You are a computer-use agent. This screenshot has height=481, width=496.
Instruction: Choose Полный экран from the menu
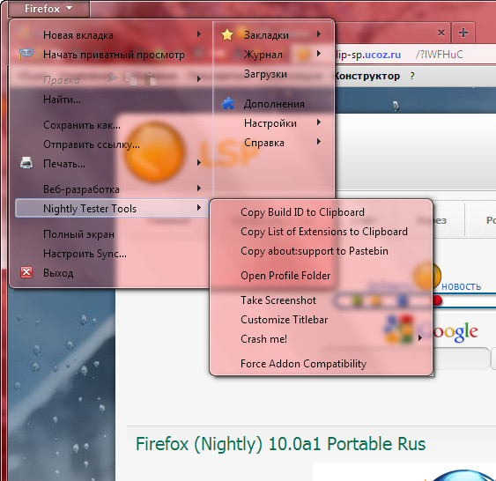(x=78, y=234)
